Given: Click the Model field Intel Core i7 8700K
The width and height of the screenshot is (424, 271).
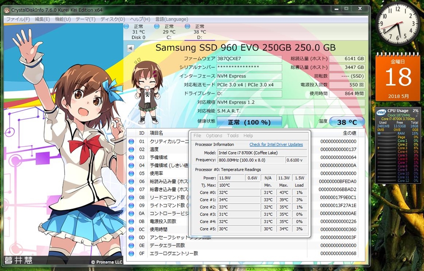Looking at the screenshot, I should point(262,153).
